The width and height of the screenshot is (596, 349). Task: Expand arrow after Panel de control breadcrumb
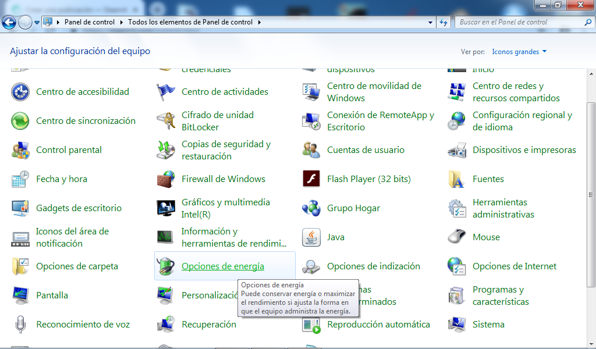(122, 23)
